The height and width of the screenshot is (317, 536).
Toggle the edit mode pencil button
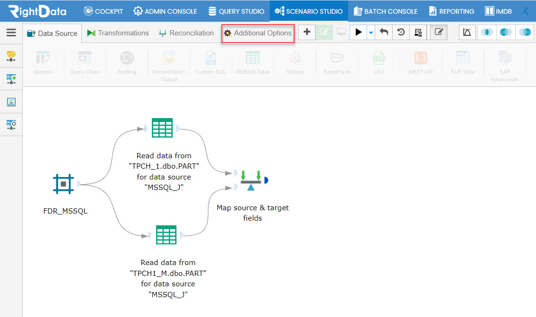(439, 32)
